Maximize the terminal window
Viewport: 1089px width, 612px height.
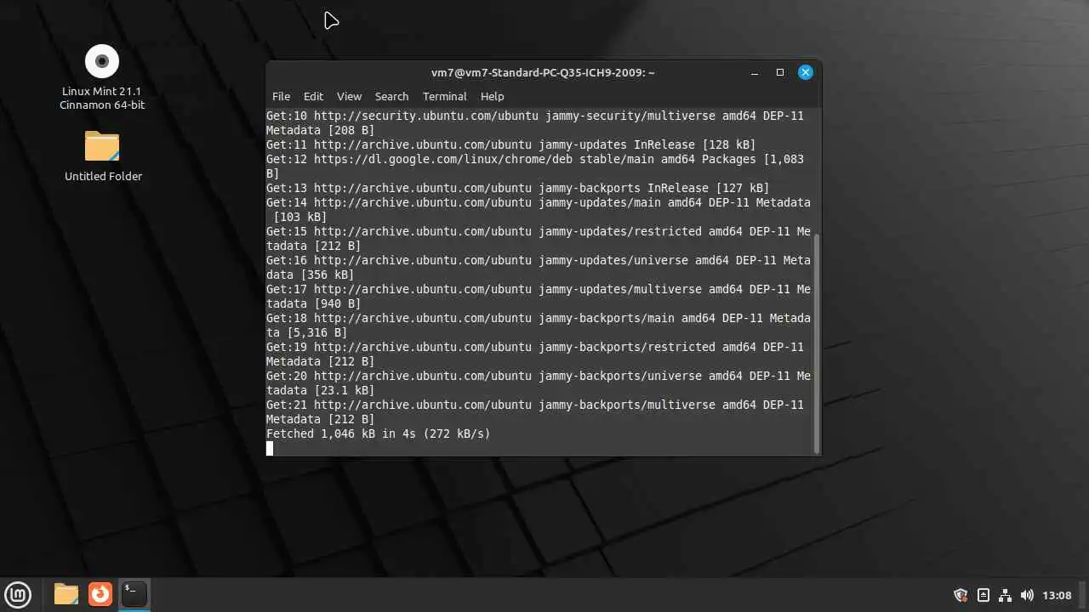coord(779,72)
